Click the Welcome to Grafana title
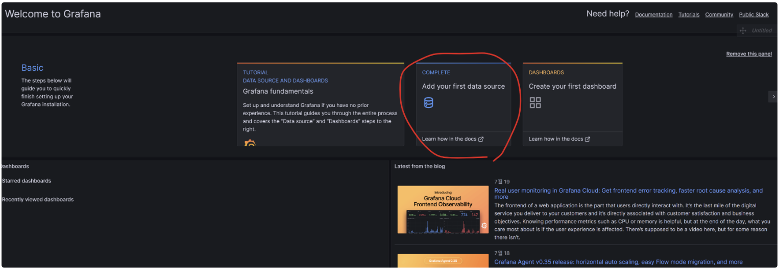778x271 pixels. pyautogui.click(x=53, y=14)
